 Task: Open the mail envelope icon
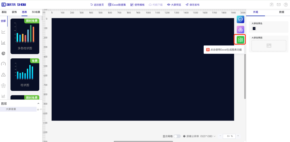tap(279, 5)
